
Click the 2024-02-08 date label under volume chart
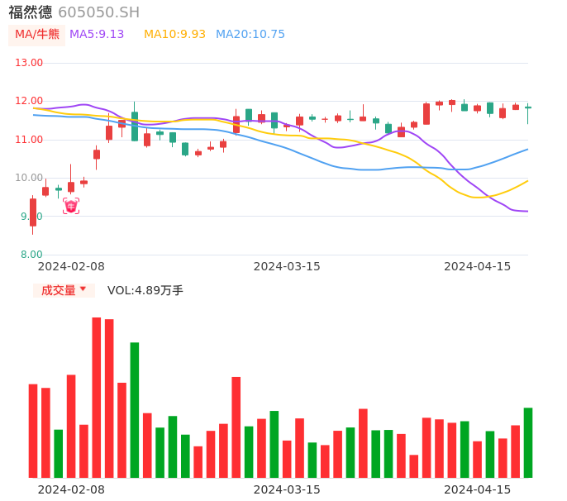pyautogui.click(x=71, y=489)
